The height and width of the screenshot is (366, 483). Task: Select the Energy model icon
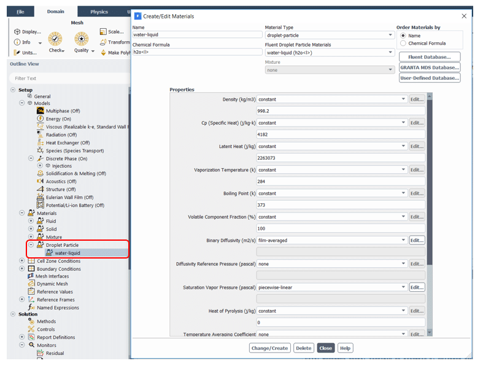(41, 119)
